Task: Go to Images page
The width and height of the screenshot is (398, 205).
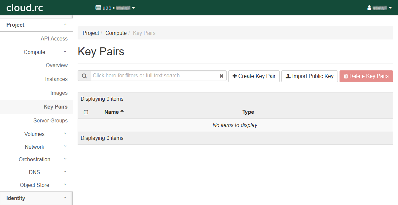Action: 59,93
